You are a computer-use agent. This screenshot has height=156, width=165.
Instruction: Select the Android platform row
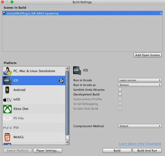[x=34, y=90]
